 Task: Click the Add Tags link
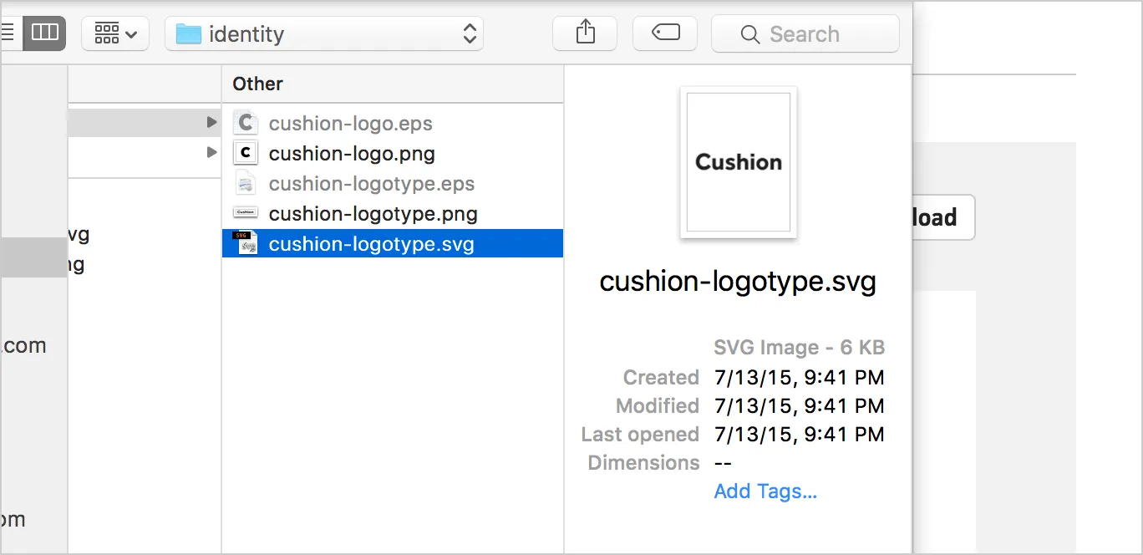(x=765, y=491)
